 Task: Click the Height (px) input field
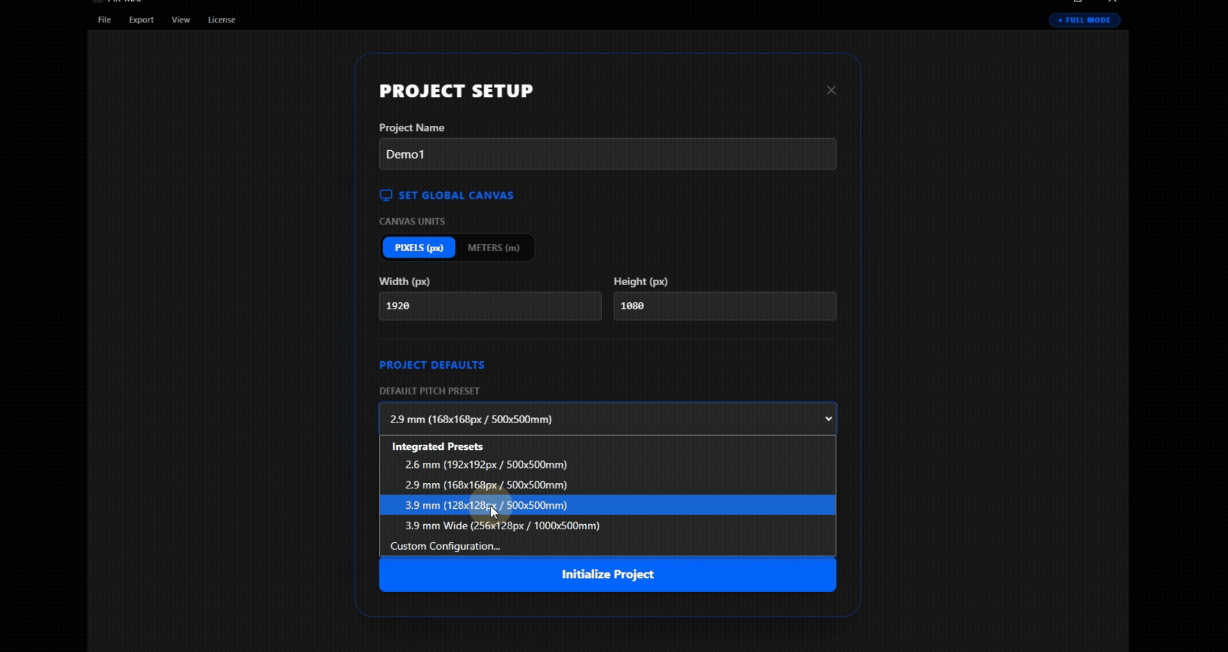coord(724,306)
